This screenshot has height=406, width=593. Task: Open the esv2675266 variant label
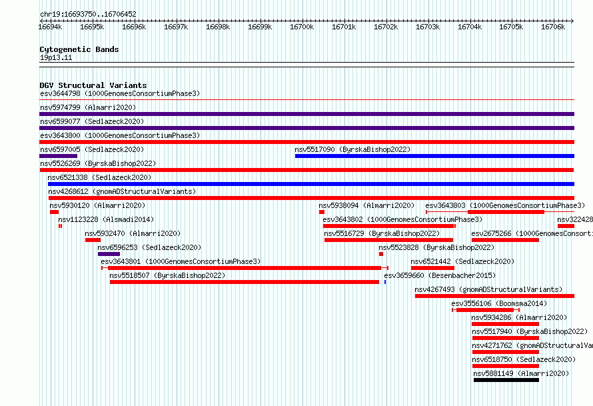pos(532,233)
